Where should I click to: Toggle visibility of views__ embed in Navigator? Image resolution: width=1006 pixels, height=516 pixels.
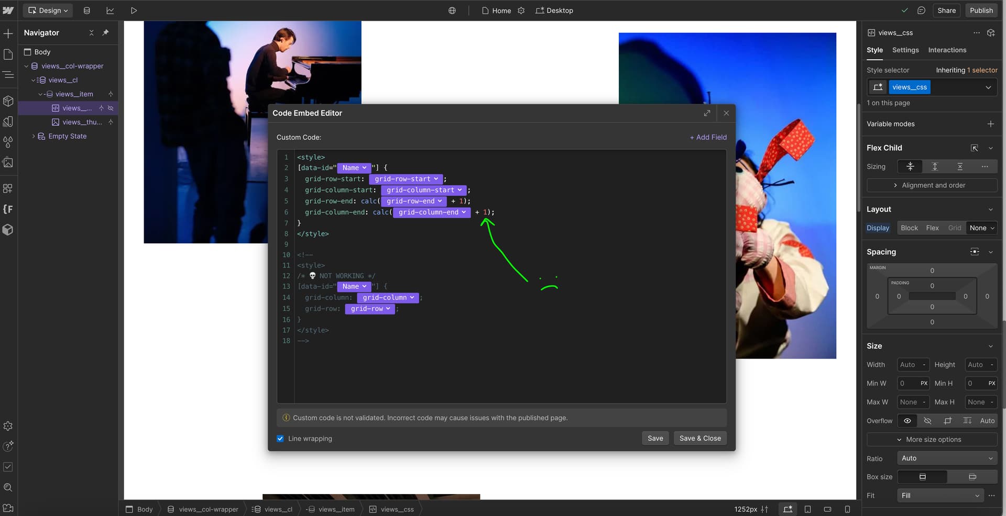(x=111, y=108)
